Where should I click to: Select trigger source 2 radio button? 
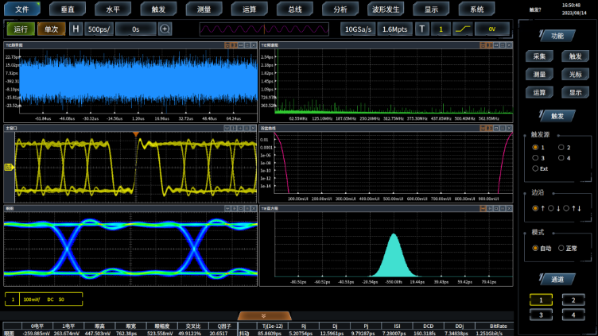click(x=560, y=147)
